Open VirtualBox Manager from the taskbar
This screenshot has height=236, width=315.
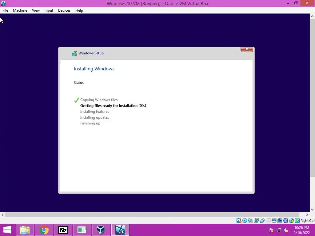tap(101, 230)
